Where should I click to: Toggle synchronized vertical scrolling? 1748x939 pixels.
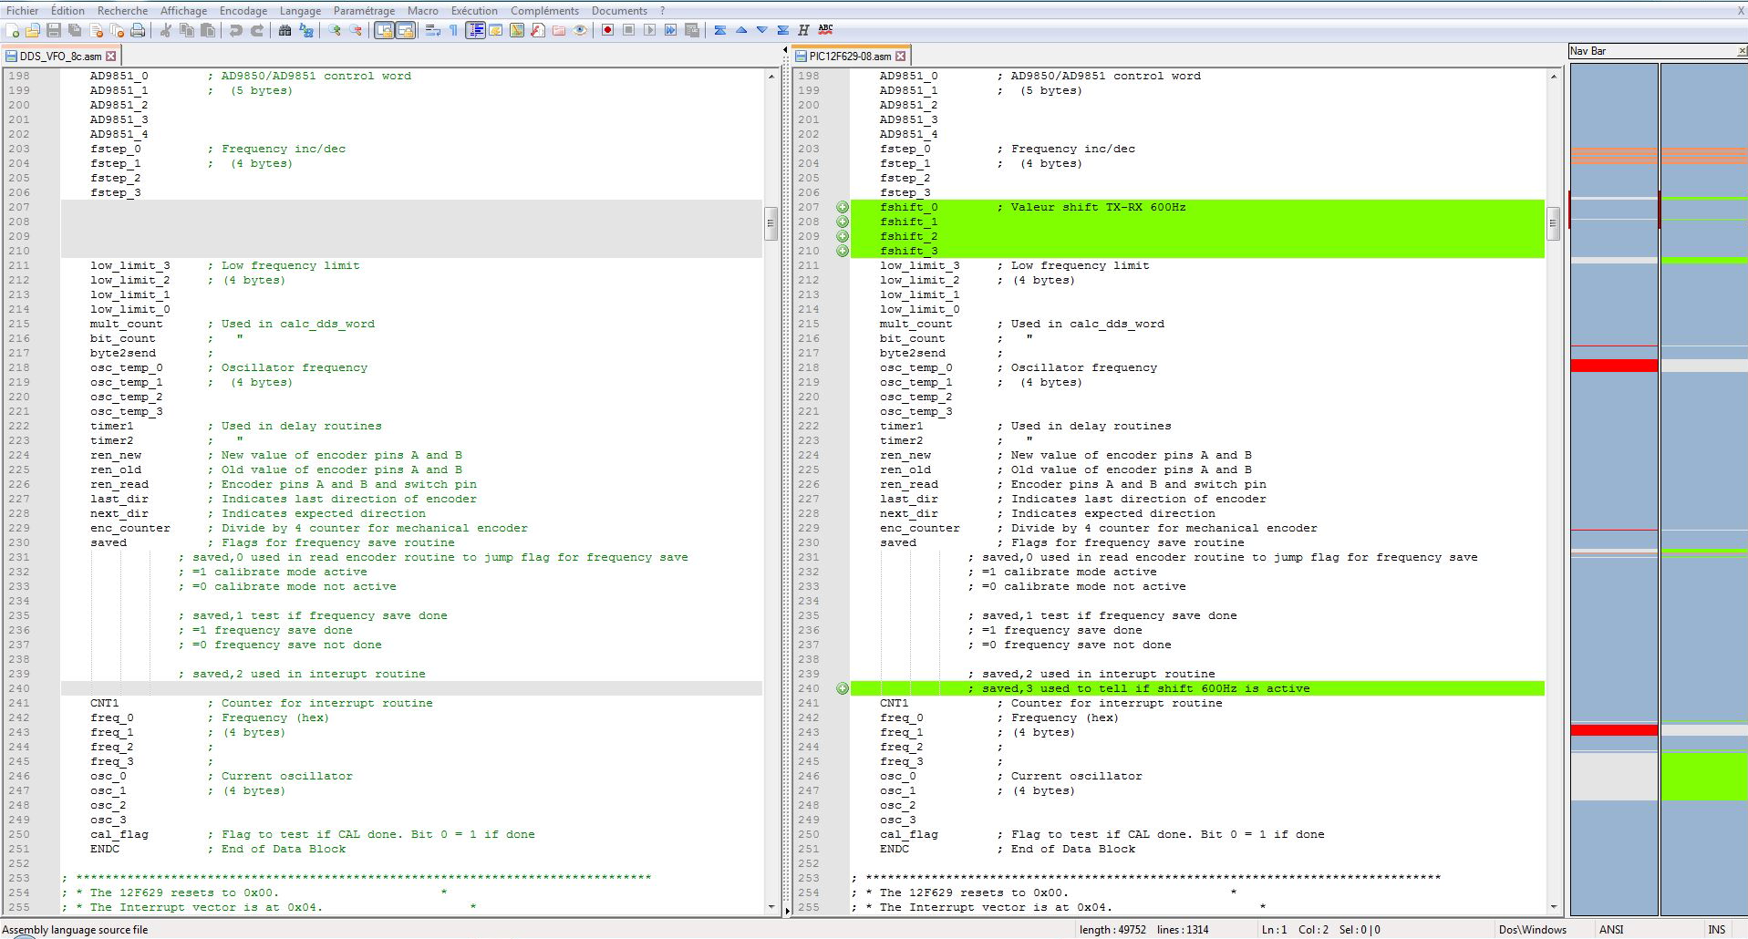(x=384, y=30)
